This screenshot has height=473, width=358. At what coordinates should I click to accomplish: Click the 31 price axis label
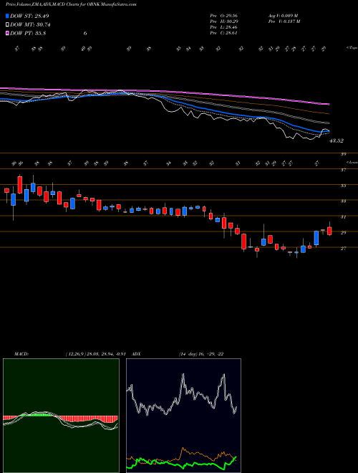pyautogui.click(x=343, y=217)
